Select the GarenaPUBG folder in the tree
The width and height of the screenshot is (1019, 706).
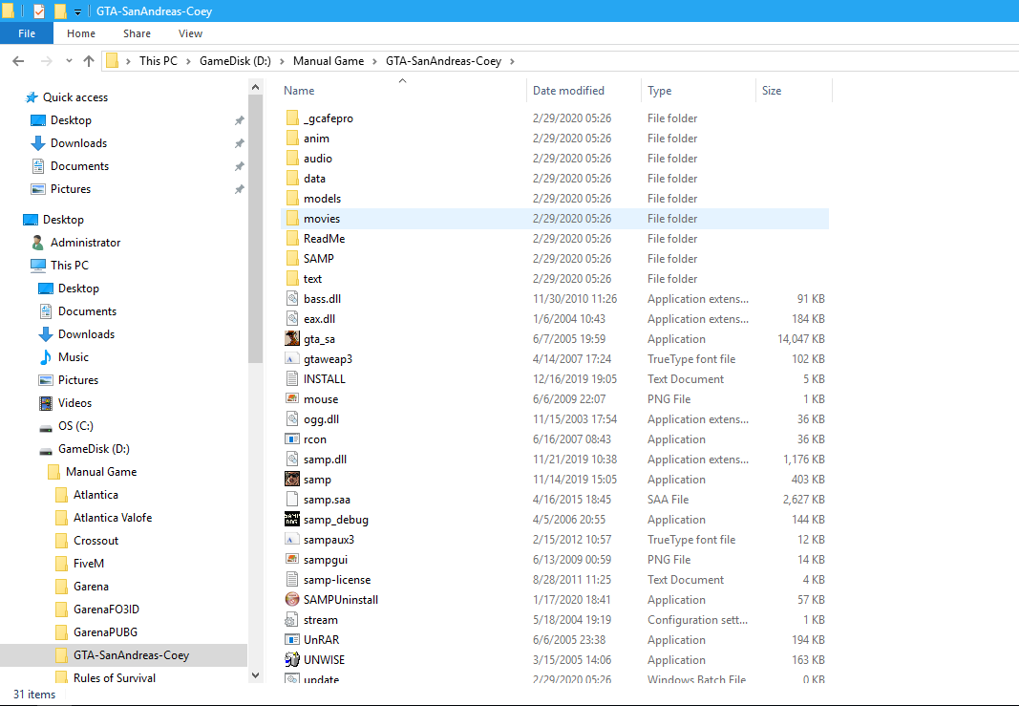click(105, 631)
